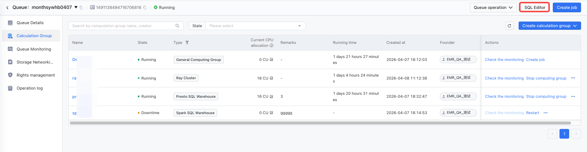The height and width of the screenshot is (152, 587).
Task: Open Queue Details in the sidebar
Action: click(31, 23)
